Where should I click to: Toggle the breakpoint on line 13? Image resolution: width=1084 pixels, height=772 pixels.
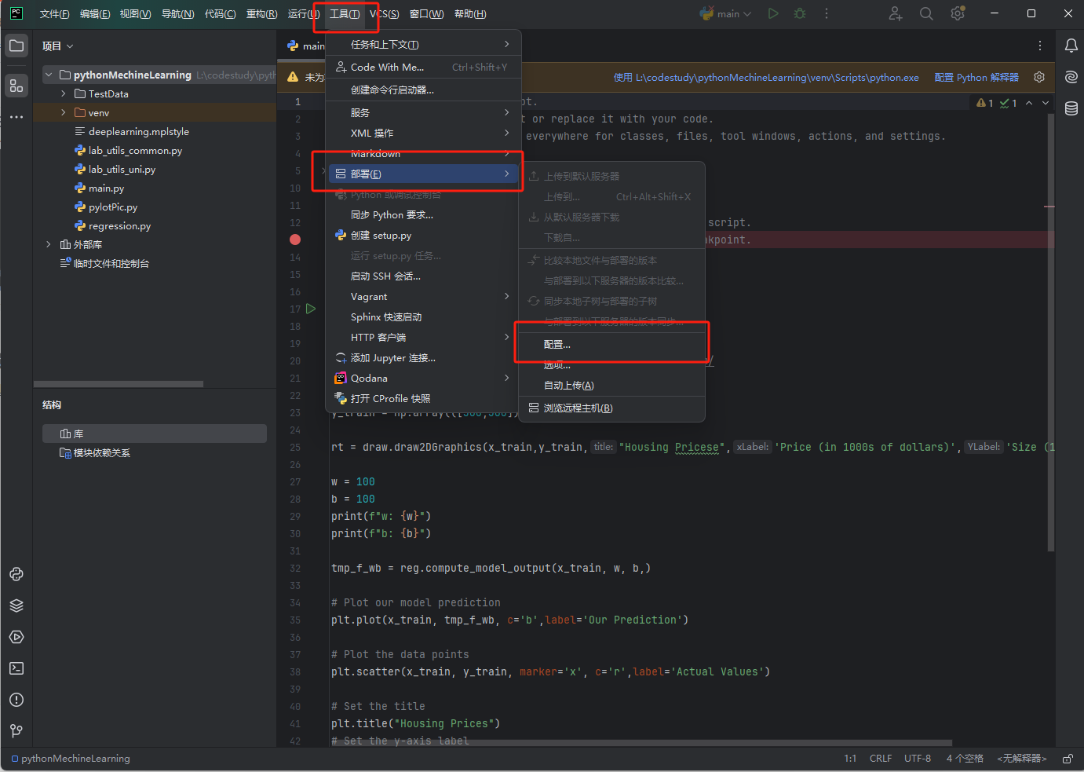(x=295, y=240)
